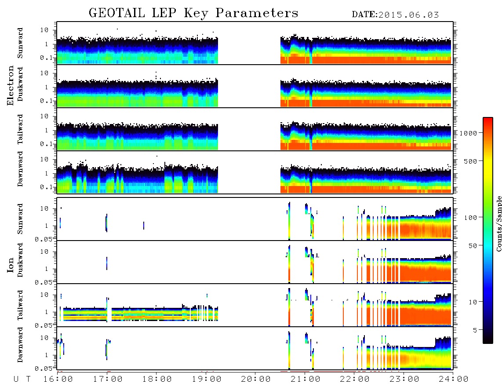
Task: Click the Ion Dawnward panel label
Action: (x=20, y=345)
